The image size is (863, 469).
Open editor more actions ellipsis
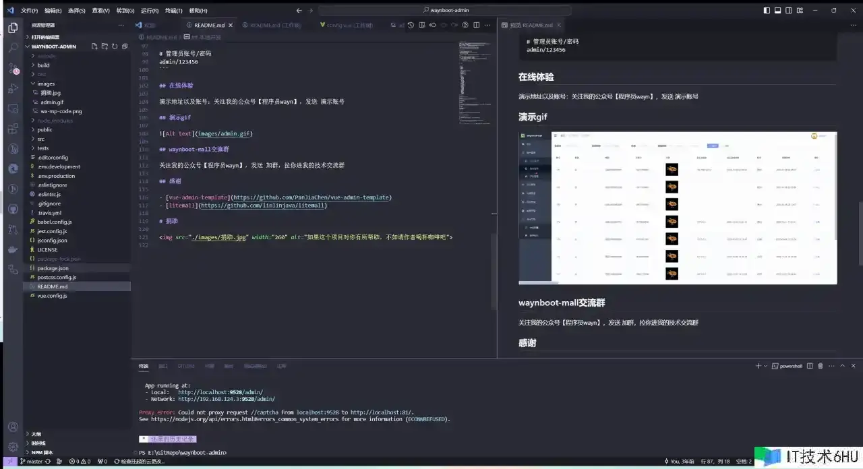point(487,25)
